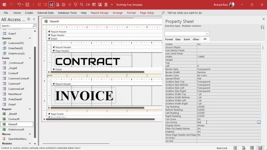Click the main report horizontal scrollbar
Image resolution: width=267 pixels, height=150 pixels.
coord(100,119)
